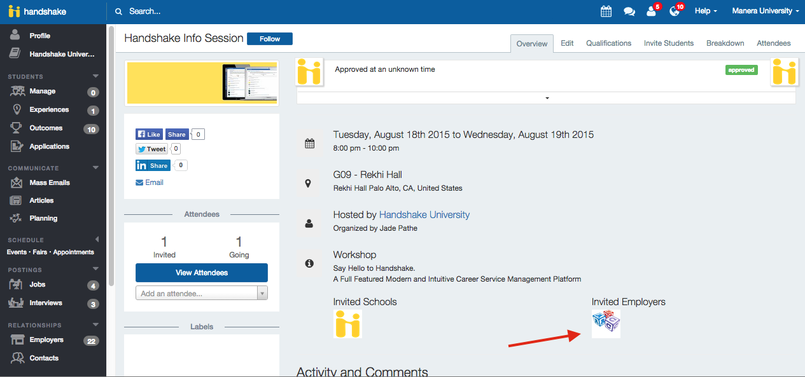Click the Follow button
Screen dimensions: 805x377
pos(270,39)
